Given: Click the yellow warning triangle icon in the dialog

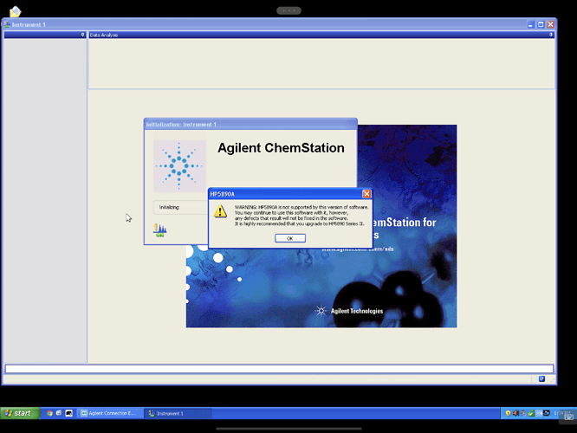Looking at the screenshot, I should tap(220, 211).
